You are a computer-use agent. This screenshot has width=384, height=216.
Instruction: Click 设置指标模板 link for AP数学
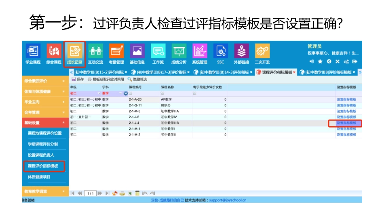[346, 99]
